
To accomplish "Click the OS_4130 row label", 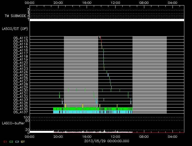I will click(x=20, y=90).
